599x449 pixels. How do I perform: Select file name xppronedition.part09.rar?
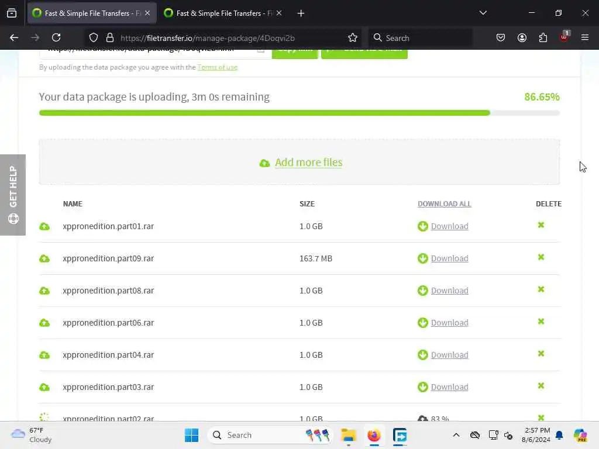click(x=108, y=258)
